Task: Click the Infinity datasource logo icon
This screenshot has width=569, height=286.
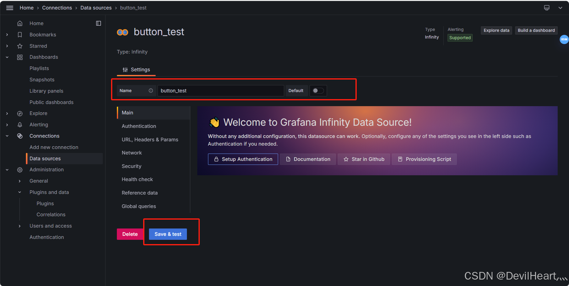Action: coord(123,32)
